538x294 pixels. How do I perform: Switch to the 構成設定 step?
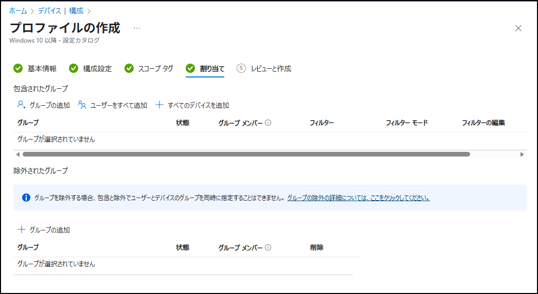point(91,69)
